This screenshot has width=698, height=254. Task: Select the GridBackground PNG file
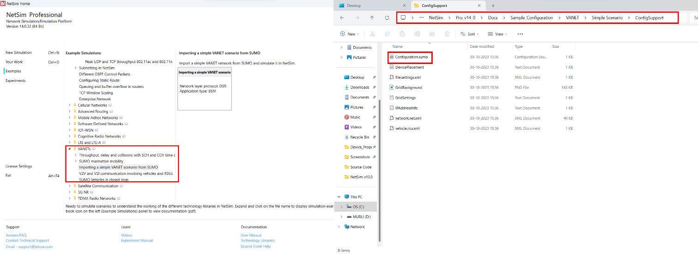(x=408, y=87)
